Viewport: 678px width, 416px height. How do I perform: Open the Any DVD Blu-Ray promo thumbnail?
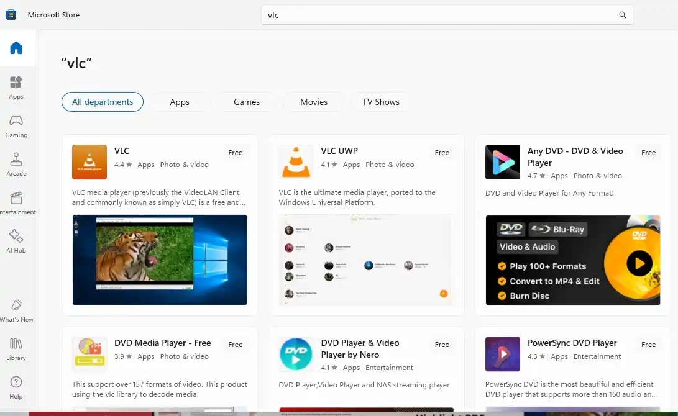pos(573,260)
